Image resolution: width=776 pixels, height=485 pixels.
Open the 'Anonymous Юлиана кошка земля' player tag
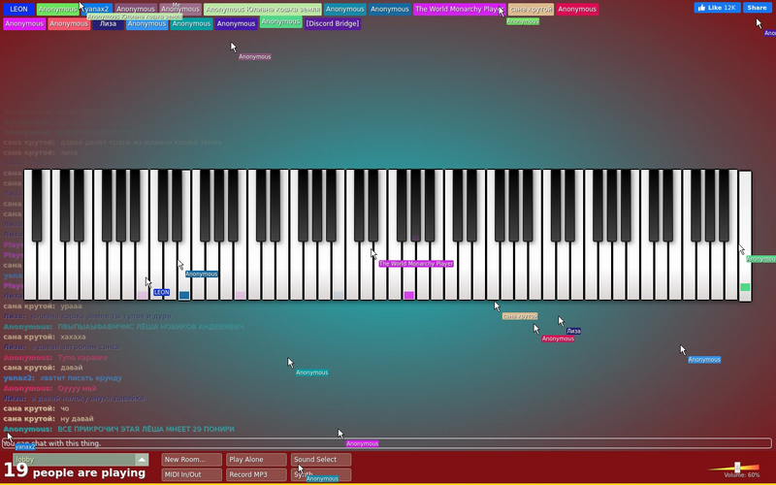click(x=263, y=9)
